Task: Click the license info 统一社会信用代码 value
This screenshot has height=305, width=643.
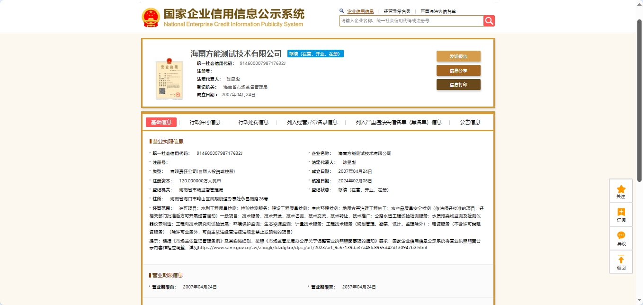Action: click(x=219, y=153)
